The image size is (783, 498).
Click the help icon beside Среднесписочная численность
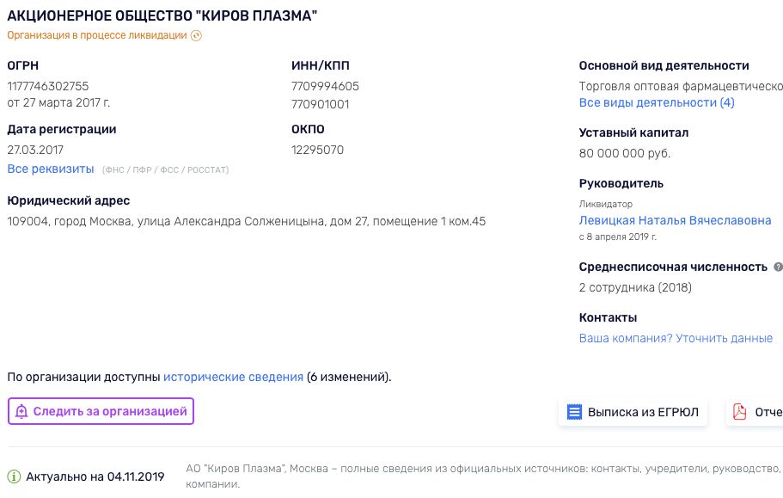coord(778,267)
